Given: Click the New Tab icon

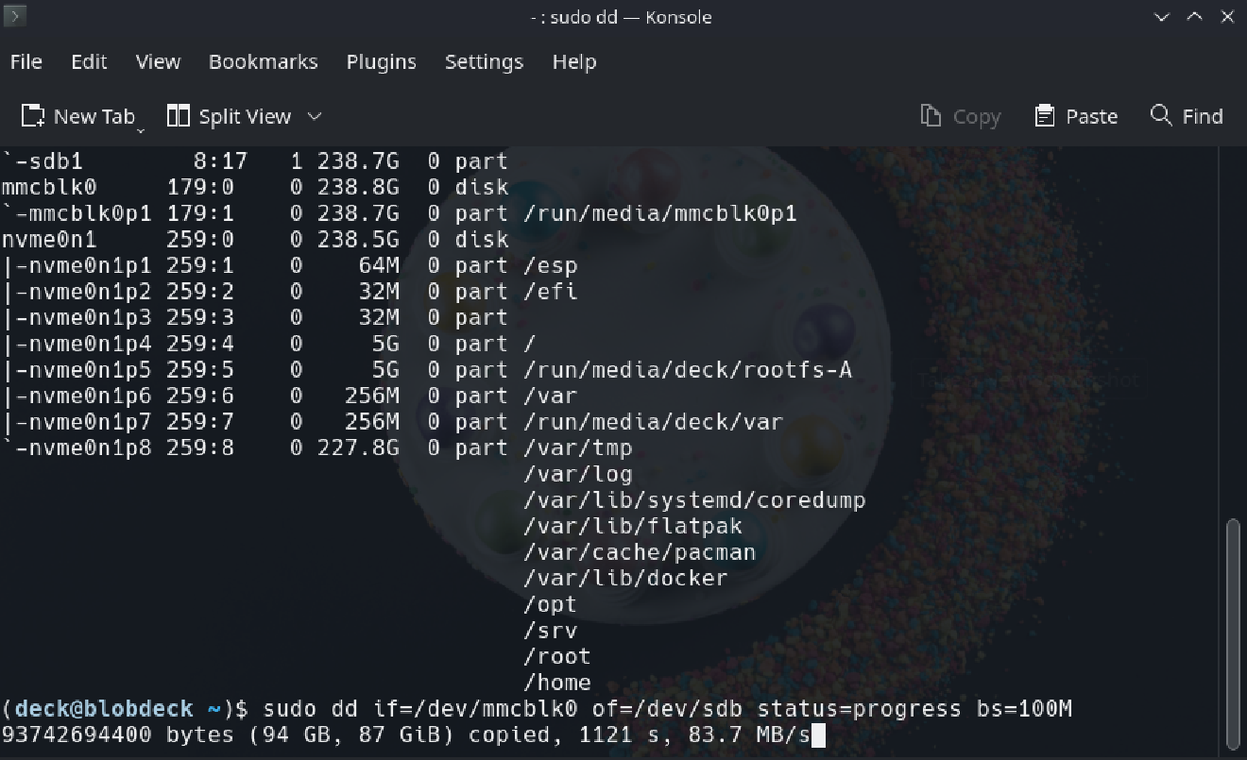Looking at the screenshot, I should coord(32,115).
